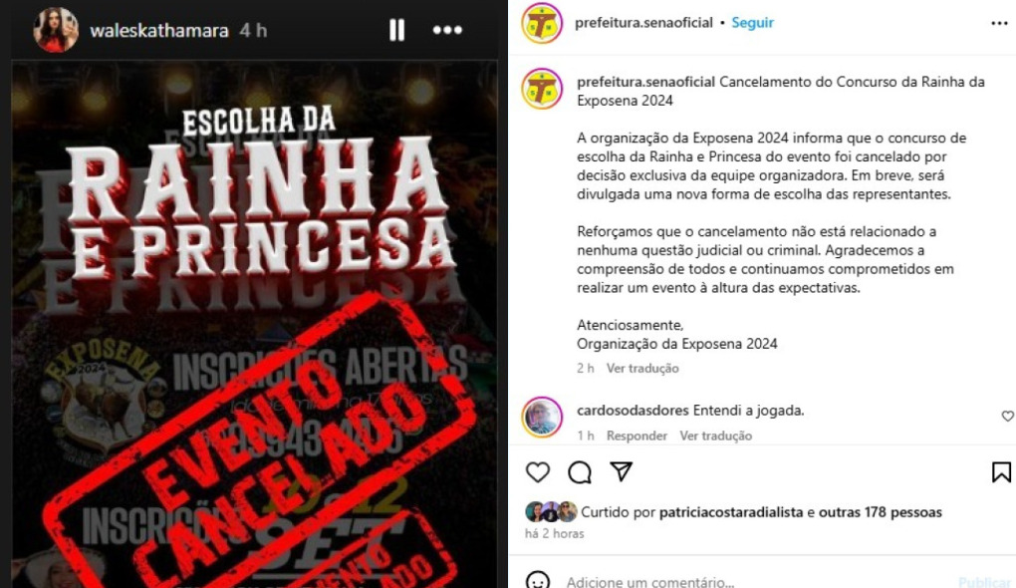The image size is (1016, 588).
Task: Reply to cardosodasdores with the Responder link
Action: (636, 436)
